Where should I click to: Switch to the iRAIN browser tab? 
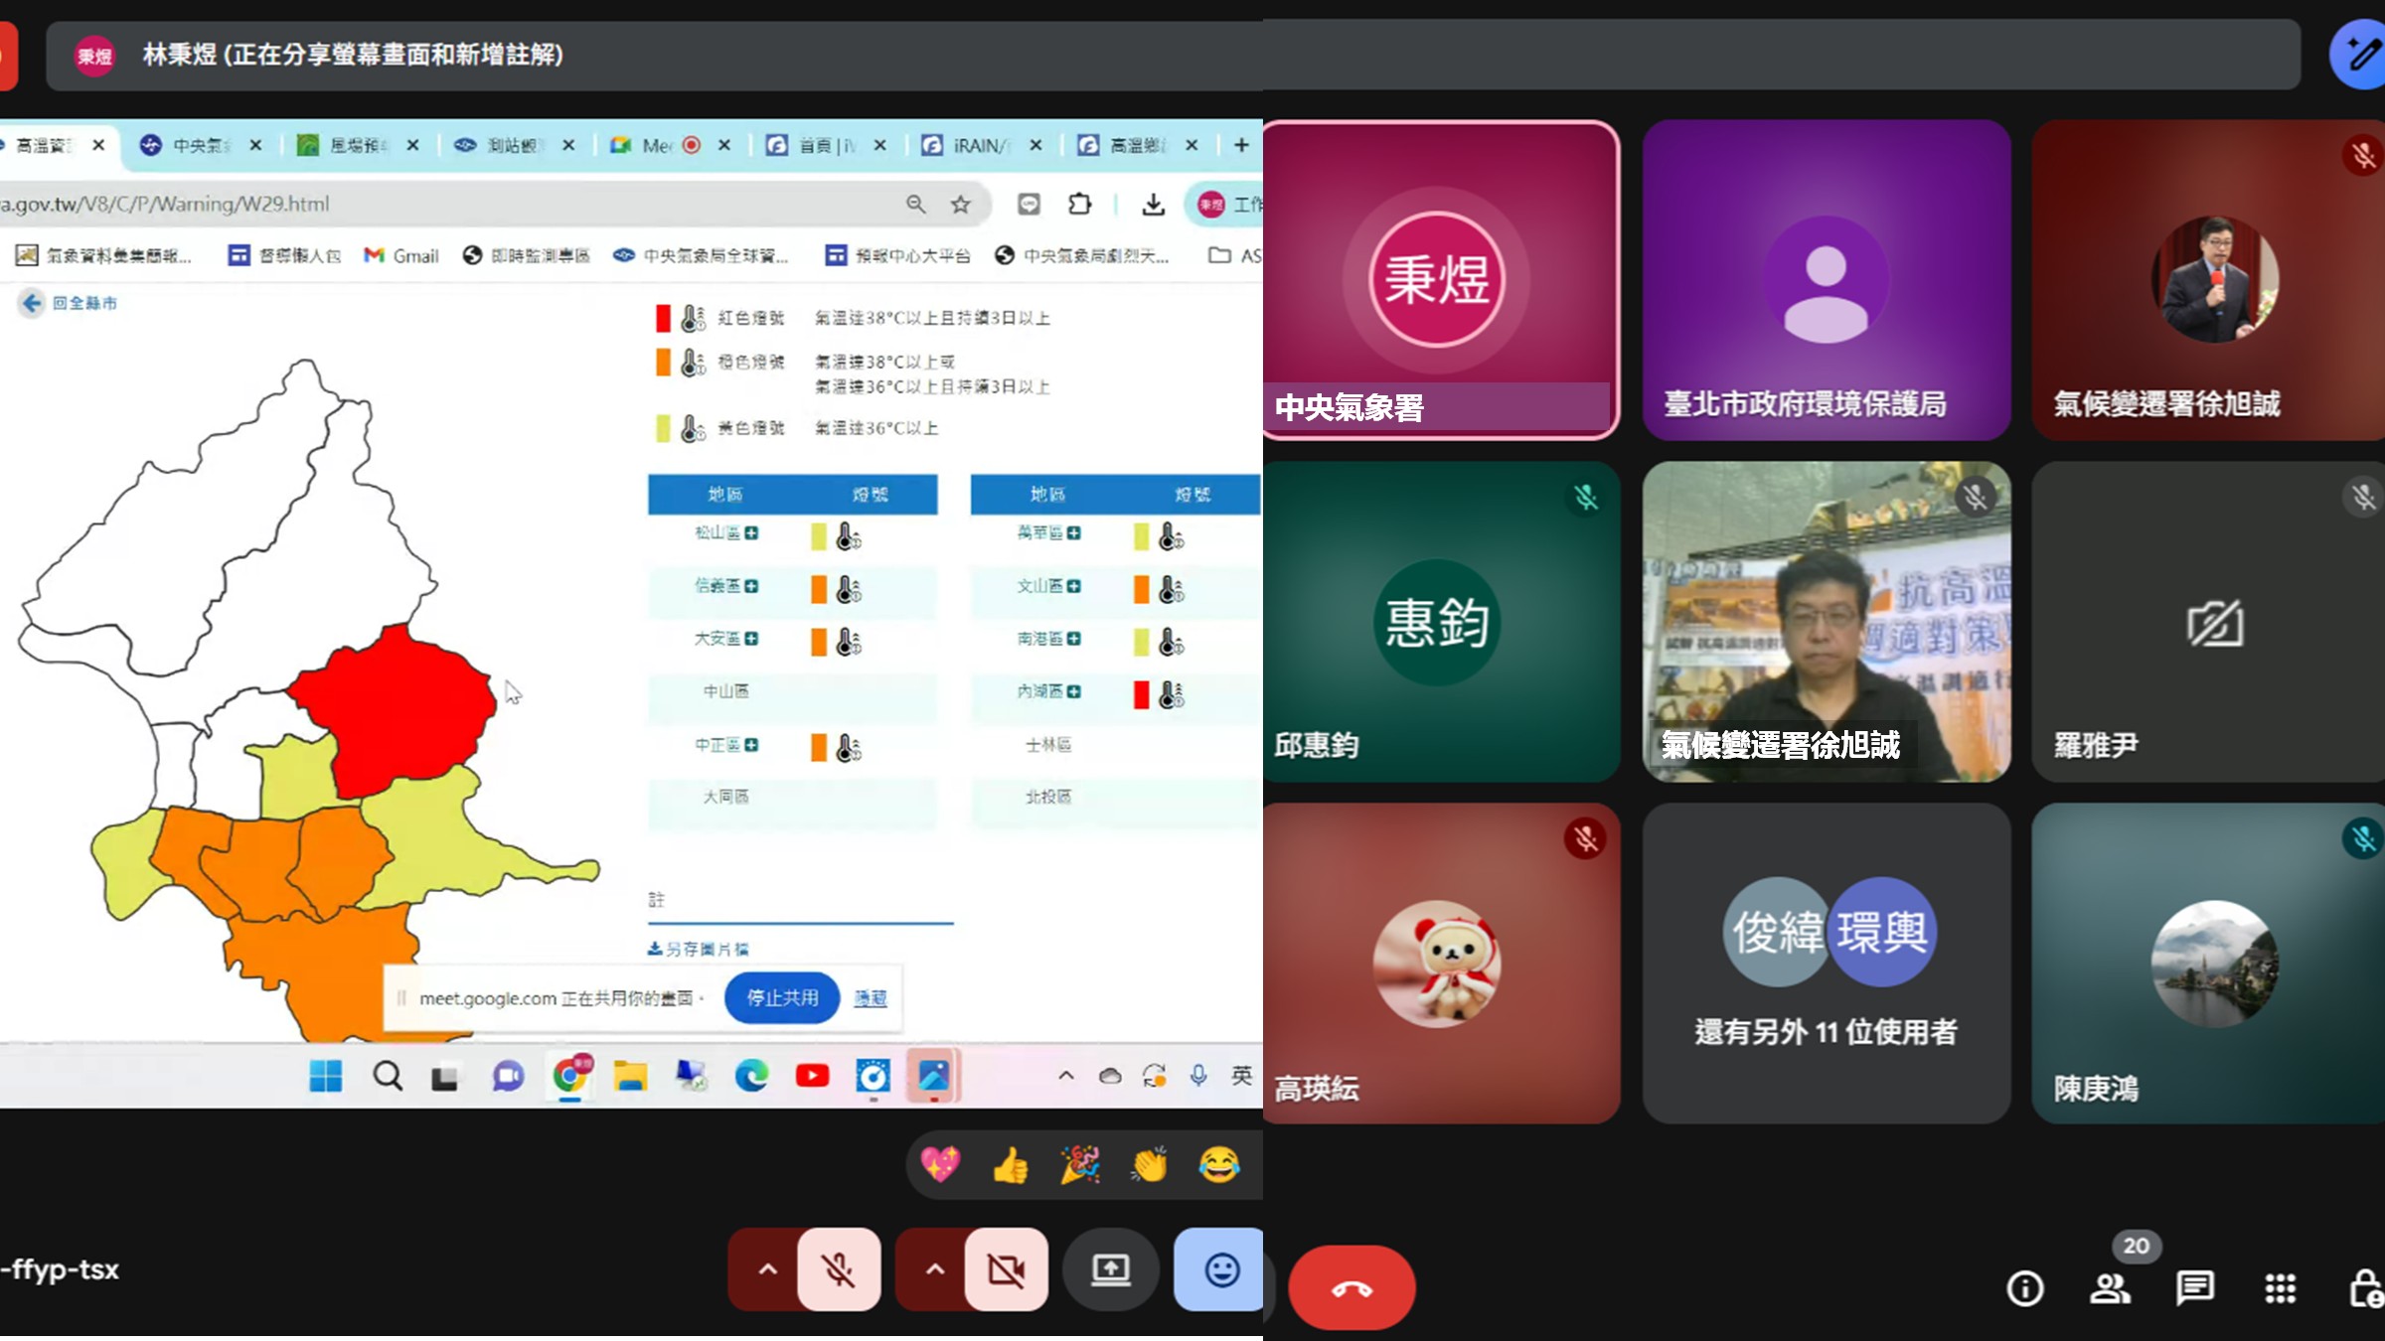[x=978, y=145]
